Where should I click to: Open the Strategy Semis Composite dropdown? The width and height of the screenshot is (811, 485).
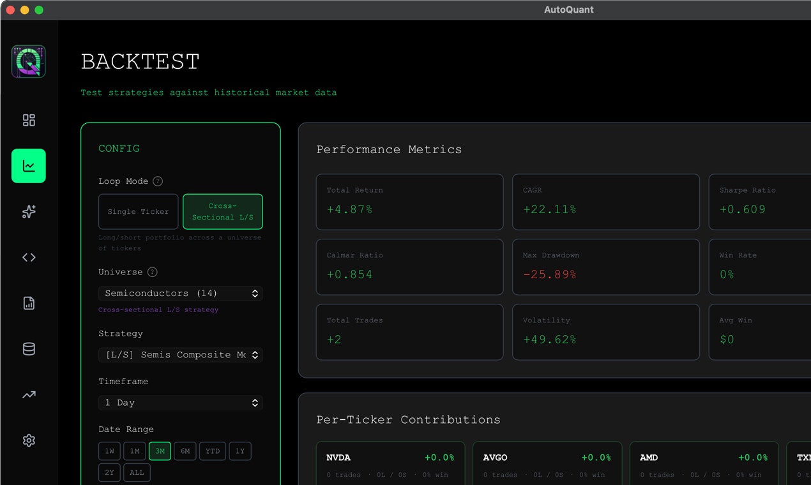click(x=181, y=355)
